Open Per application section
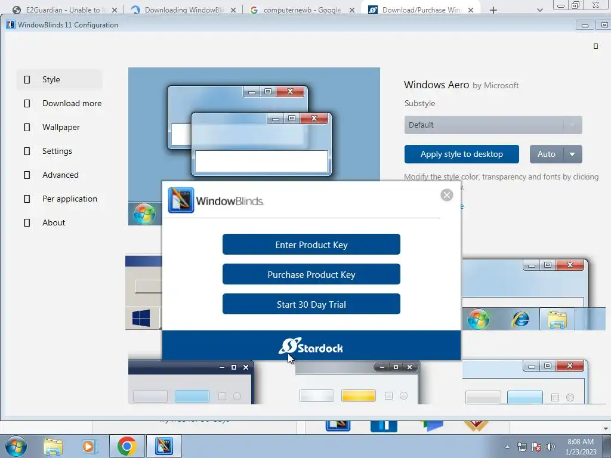611x458 pixels. 60,199
